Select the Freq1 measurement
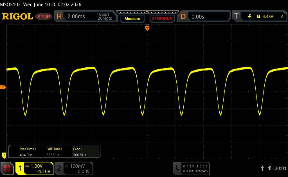This screenshot has height=177, width=288. 78,149
